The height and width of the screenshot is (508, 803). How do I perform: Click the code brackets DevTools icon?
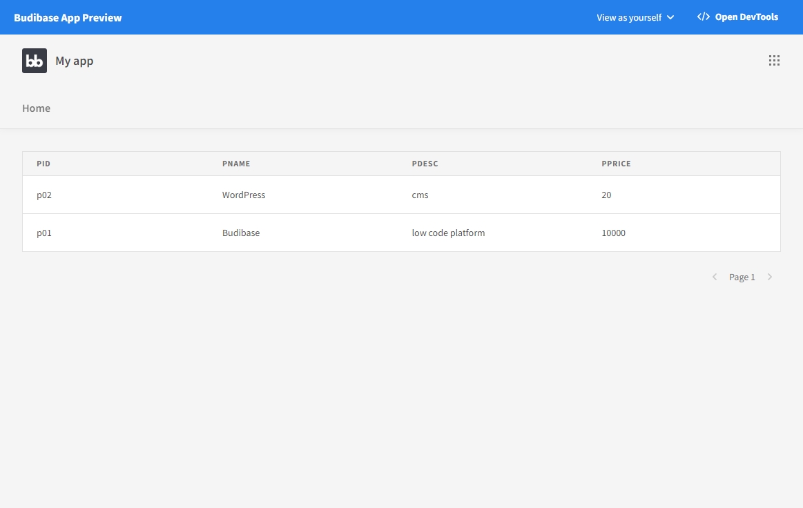pos(703,17)
